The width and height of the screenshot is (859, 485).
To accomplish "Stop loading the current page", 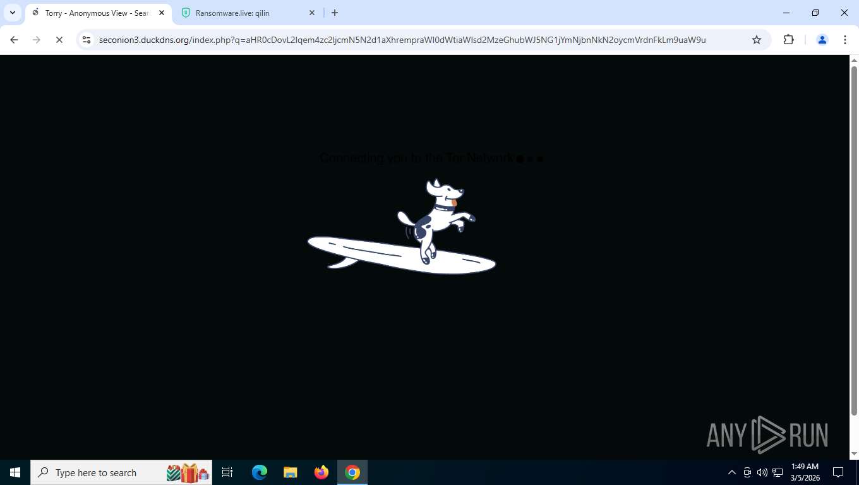I will coord(59,40).
